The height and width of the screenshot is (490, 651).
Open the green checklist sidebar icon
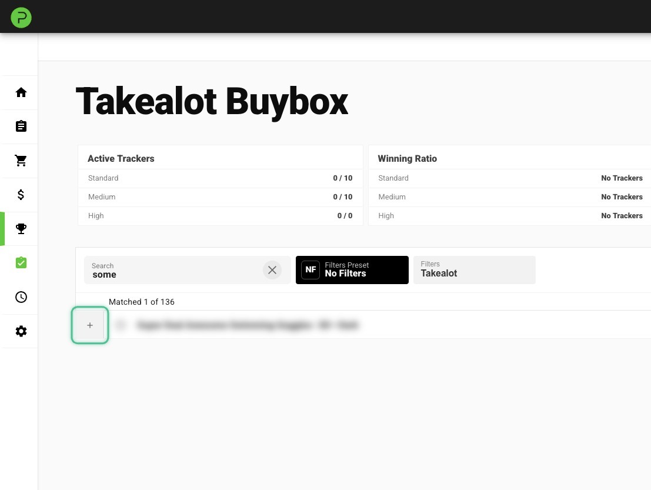pyautogui.click(x=21, y=263)
